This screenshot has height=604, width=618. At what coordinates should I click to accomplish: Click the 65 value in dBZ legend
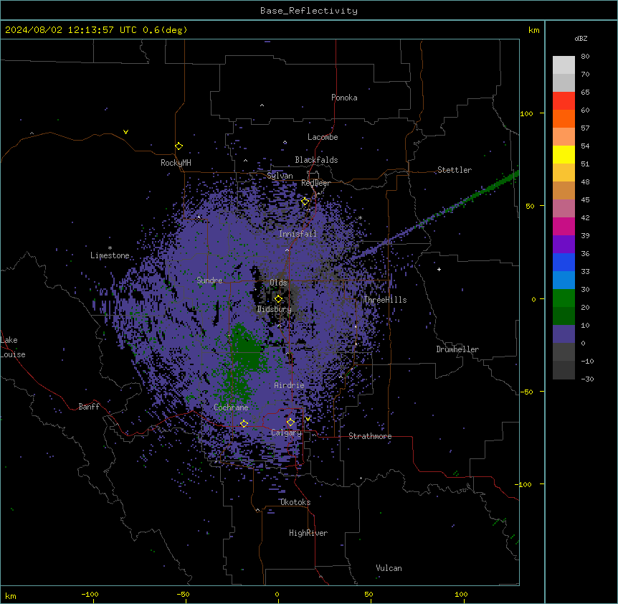tap(585, 92)
